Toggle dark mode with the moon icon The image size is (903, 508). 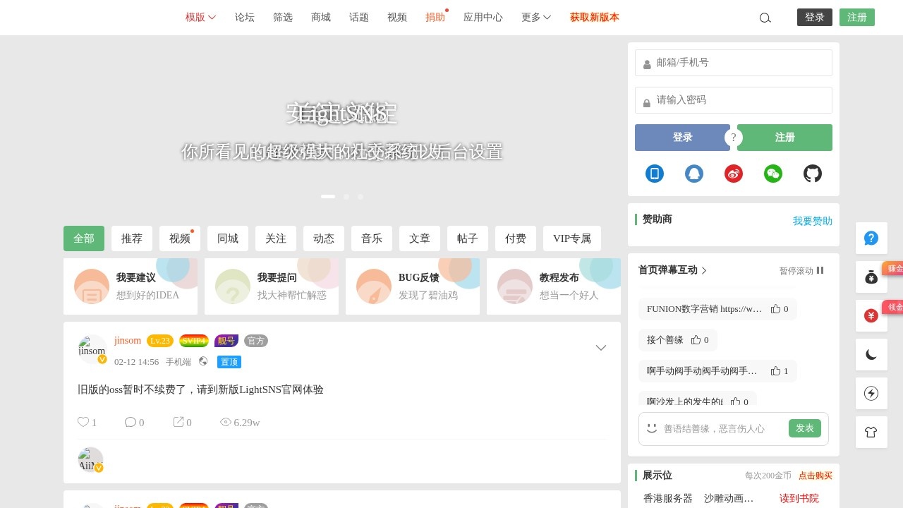coord(871,355)
